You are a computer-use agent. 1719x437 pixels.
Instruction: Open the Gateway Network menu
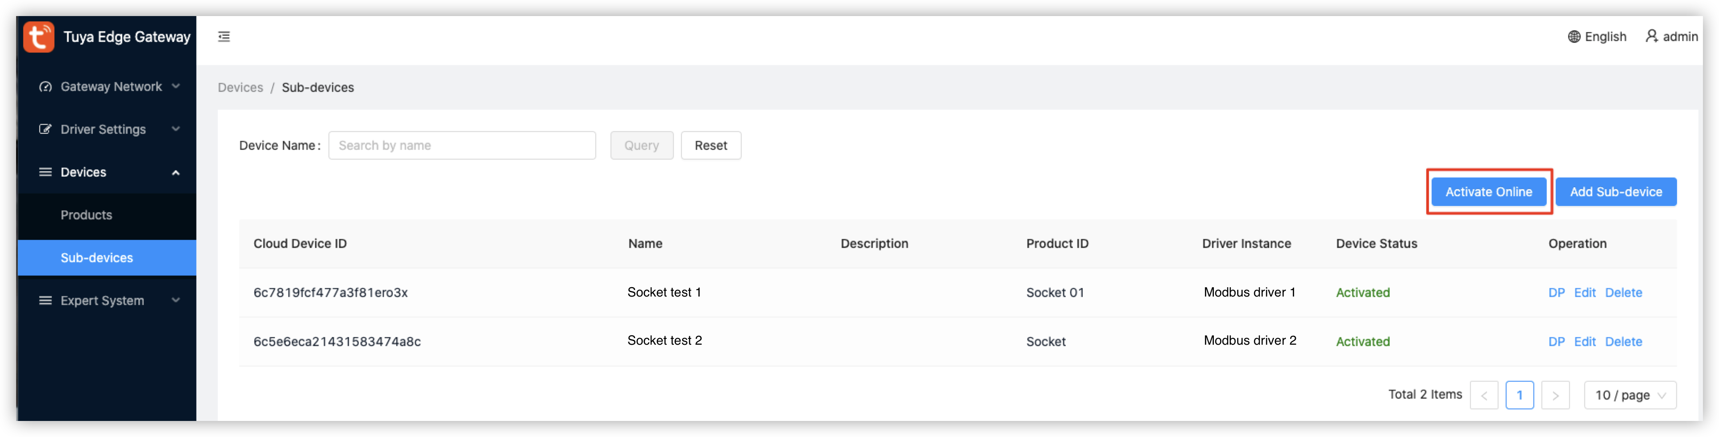point(107,87)
